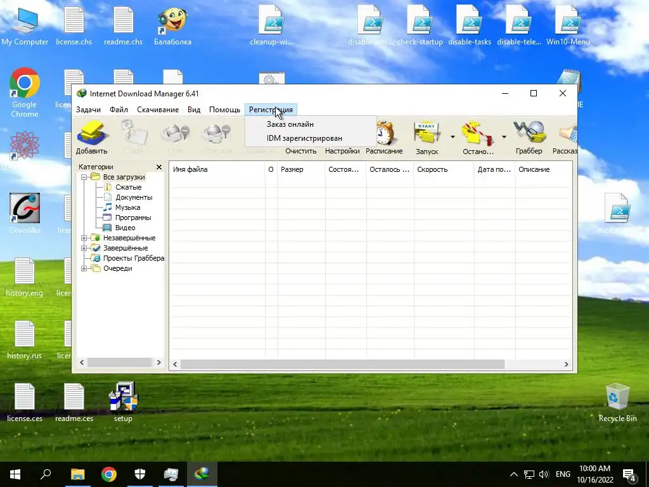649x487 pixels.
Task: Open the Скачивание menu
Action: click(158, 110)
